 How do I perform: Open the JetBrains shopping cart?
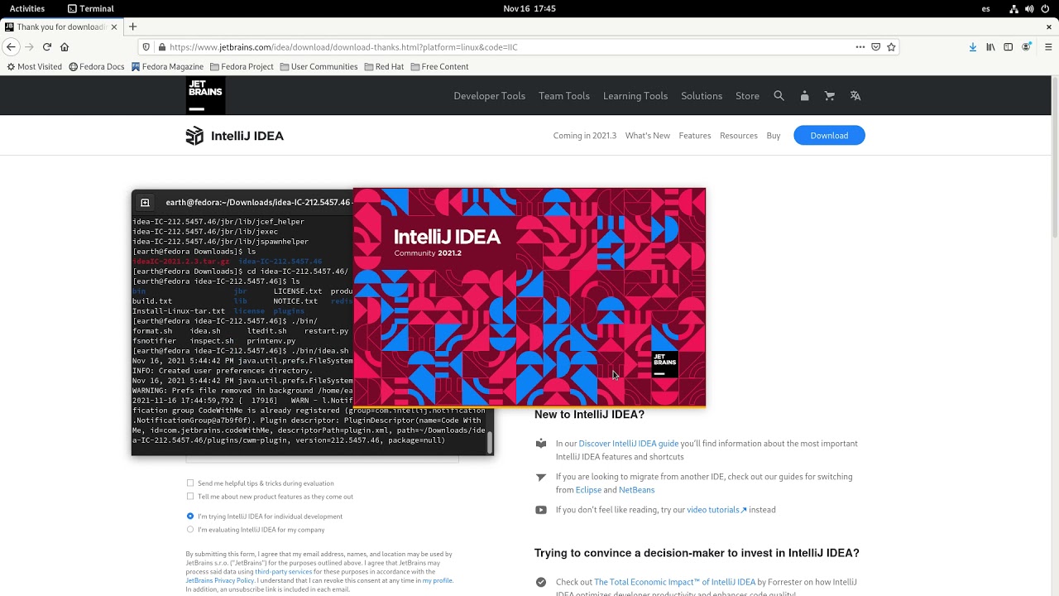click(x=830, y=96)
